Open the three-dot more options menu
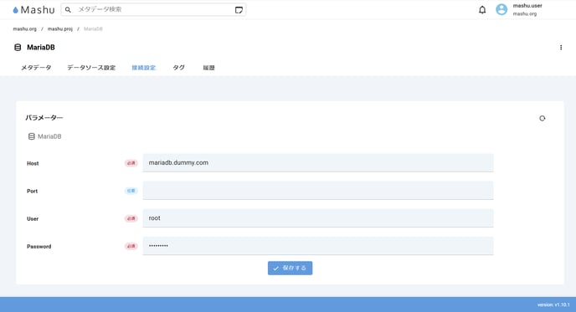The height and width of the screenshot is (312, 576). pyautogui.click(x=561, y=48)
